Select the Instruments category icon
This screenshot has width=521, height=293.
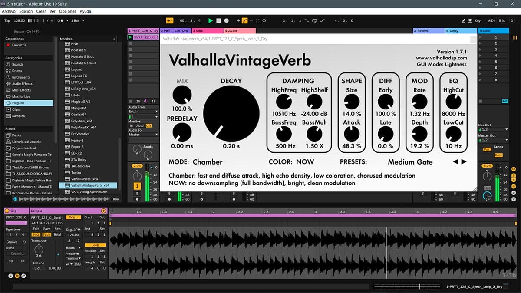pyautogui.click(x=8, y=77)
